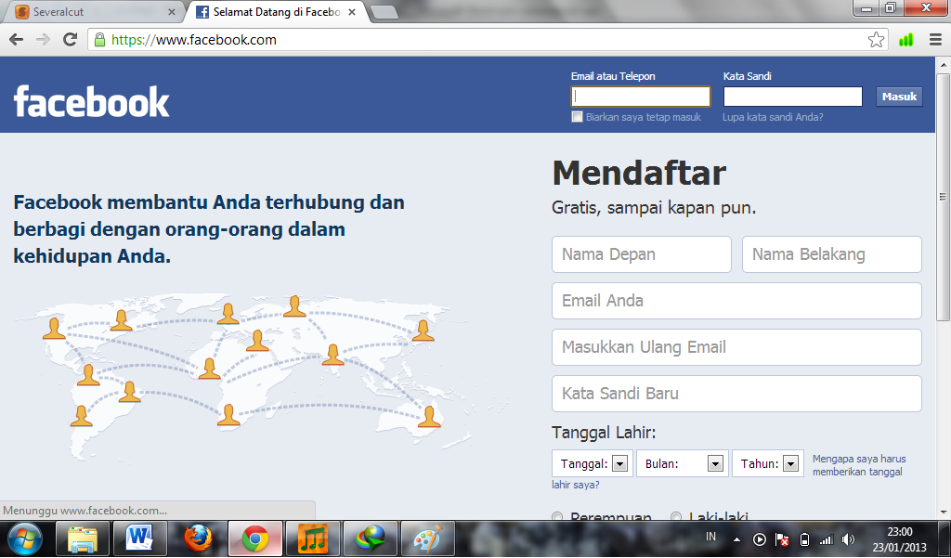Click the vertical scrollbar thumb
The width and height of the screenshot is (951, 558).
click(x=943, y=197)
